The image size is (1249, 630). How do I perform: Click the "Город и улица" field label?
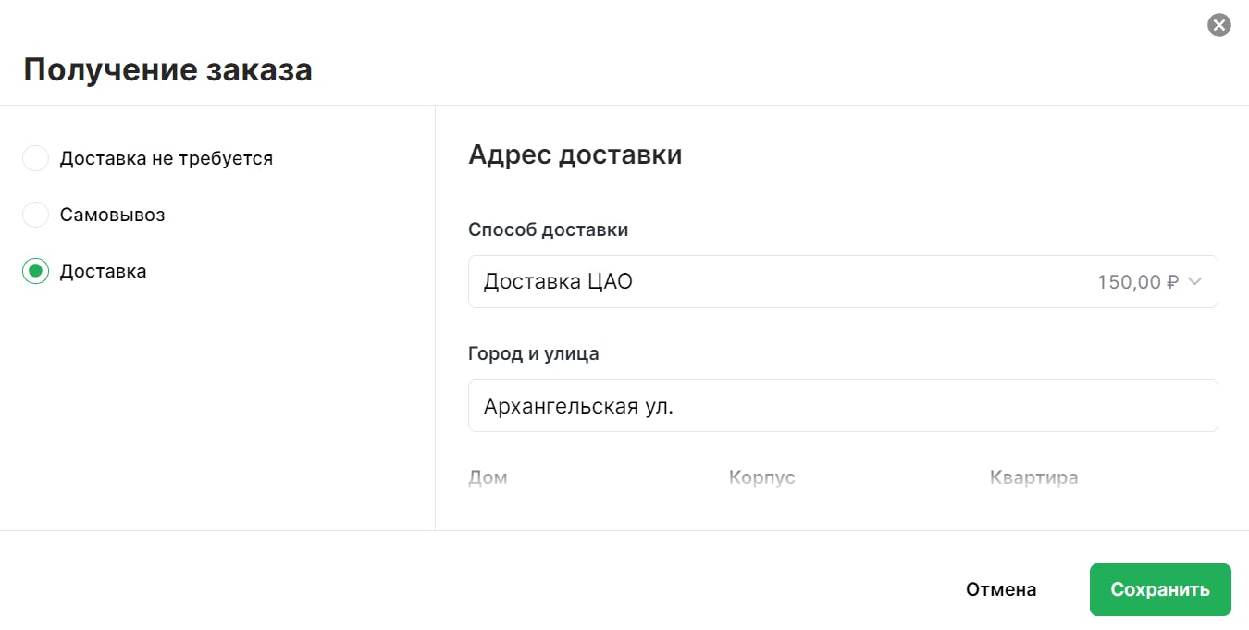[x=533, y=353]
